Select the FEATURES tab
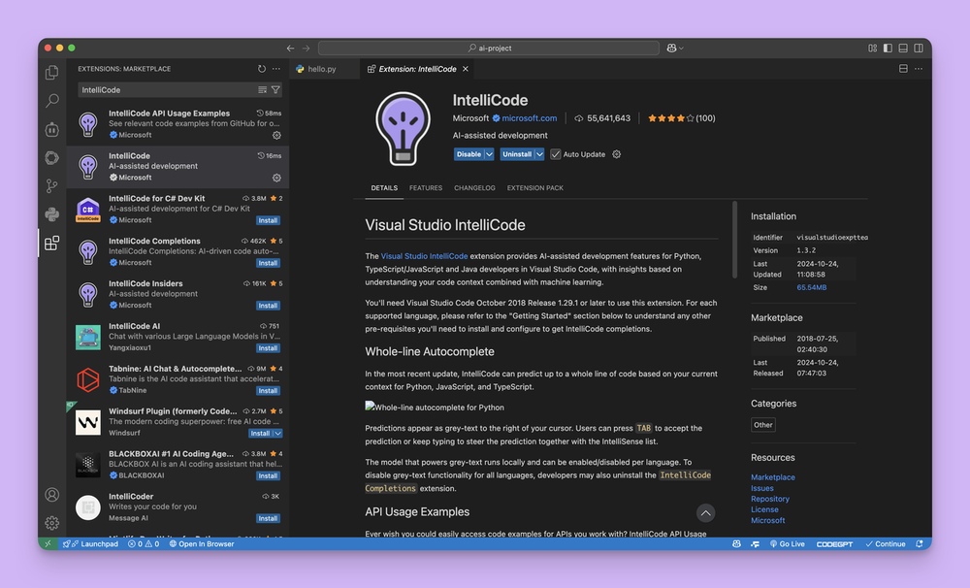The height and width of the screenshot is (588, 970). (x=426, y=187)
